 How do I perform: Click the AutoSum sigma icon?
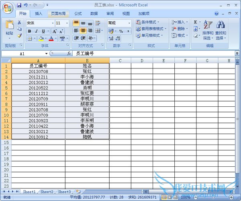[x=195, y=22]
